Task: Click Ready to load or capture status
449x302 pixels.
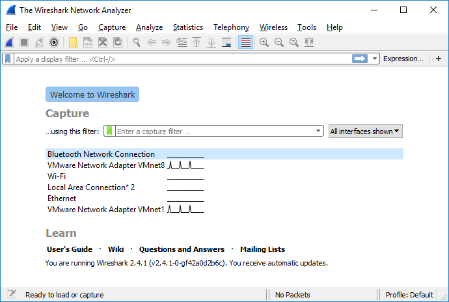Action: 64,295
